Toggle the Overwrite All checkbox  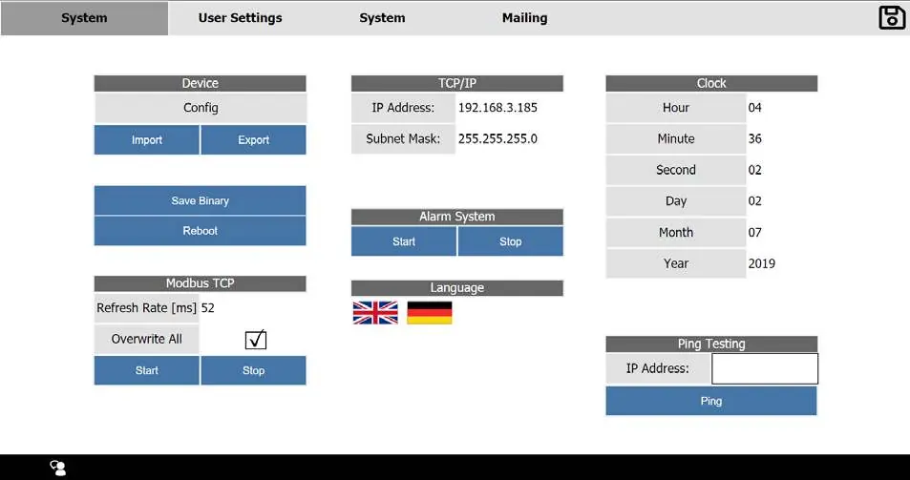(x=255, y=340)
